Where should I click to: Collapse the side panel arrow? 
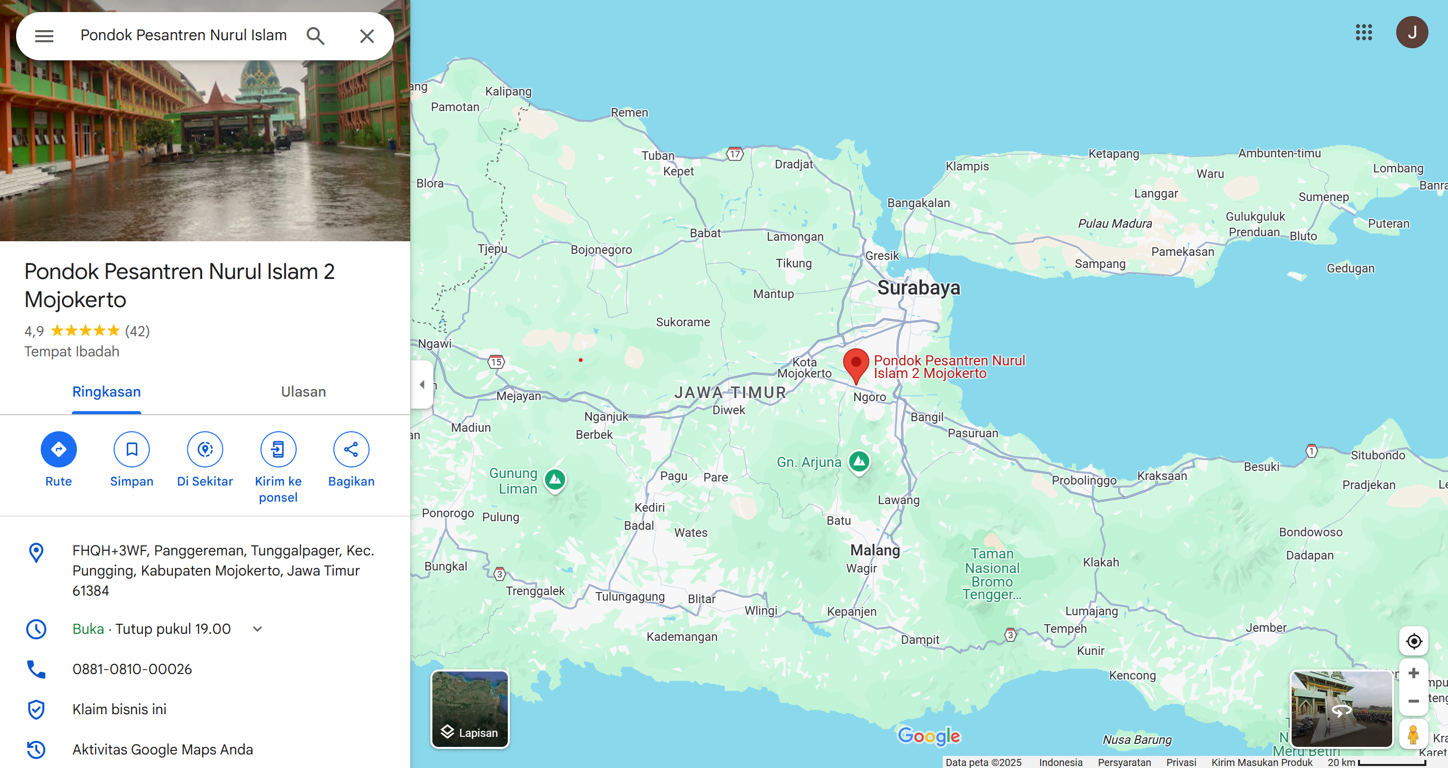(422, 385)
